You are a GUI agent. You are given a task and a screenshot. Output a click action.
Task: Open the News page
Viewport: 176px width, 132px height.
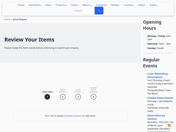pyautogui.click(x=48, y=5)
